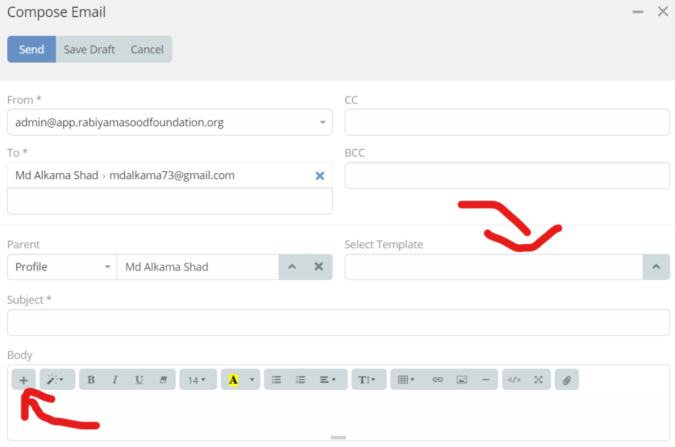Remove recipient Md Alkama Shad

[320, 176]
